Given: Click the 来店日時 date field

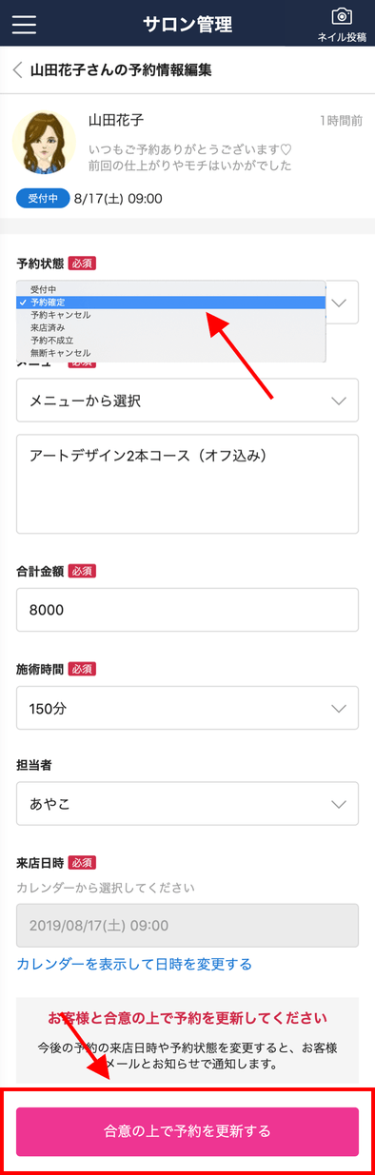Looking at the screenshot, I should point(187,925).
